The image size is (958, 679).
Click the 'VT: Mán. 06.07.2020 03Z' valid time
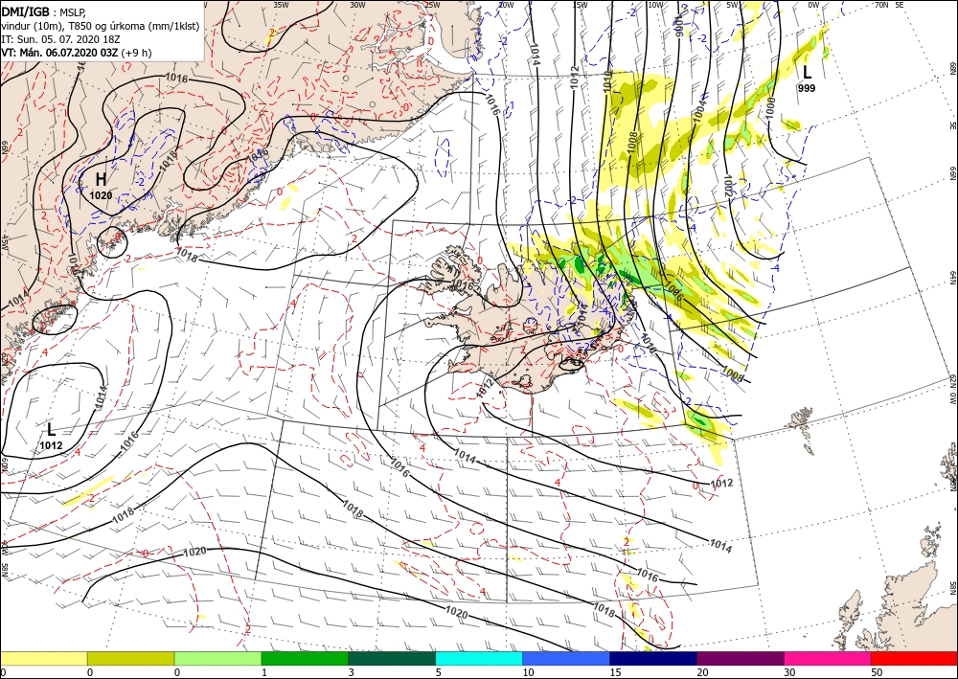coord(59,53)
